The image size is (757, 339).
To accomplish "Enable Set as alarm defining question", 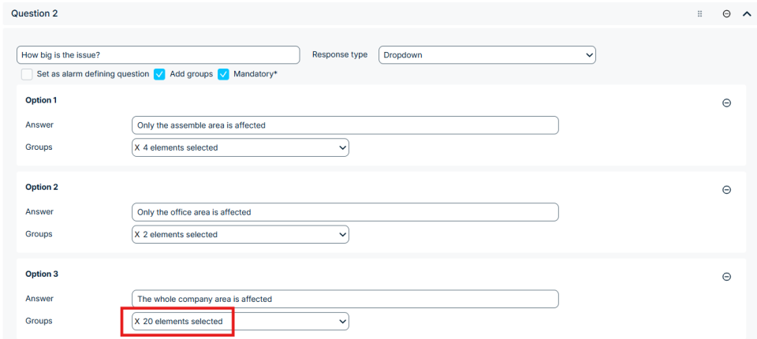I will click(x=27, y=74).
